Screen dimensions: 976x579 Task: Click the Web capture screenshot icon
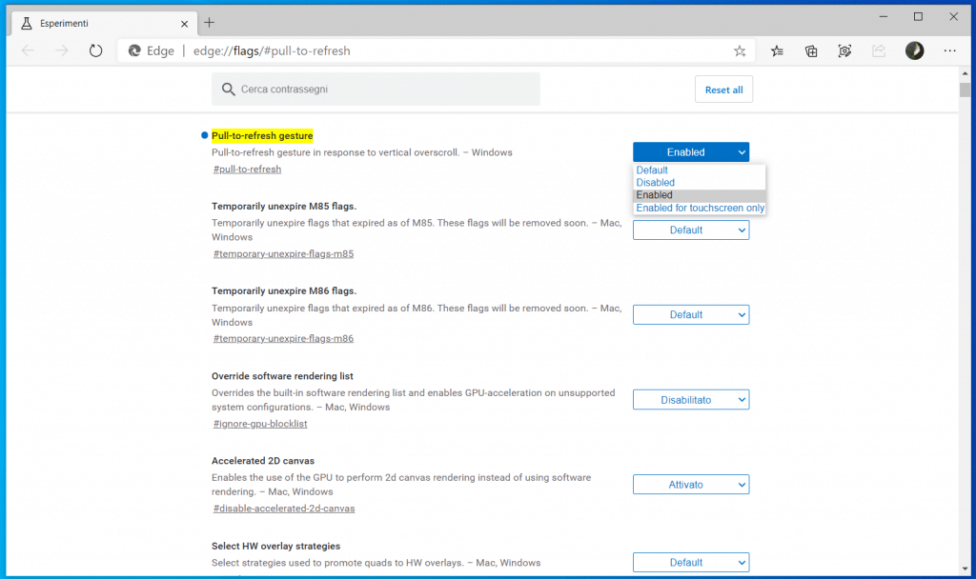pyautogui.click(x=844, y=50)
